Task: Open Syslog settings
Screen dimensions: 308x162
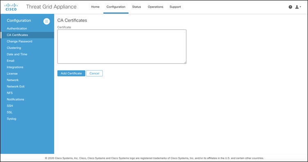Action: tap(11, 119)
